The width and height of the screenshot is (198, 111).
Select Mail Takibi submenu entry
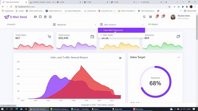point(122,35)
